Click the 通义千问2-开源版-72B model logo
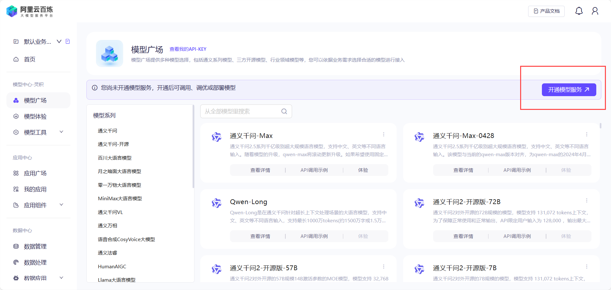The height and width of the screenshot is (290, 611). tap(419, 203)
